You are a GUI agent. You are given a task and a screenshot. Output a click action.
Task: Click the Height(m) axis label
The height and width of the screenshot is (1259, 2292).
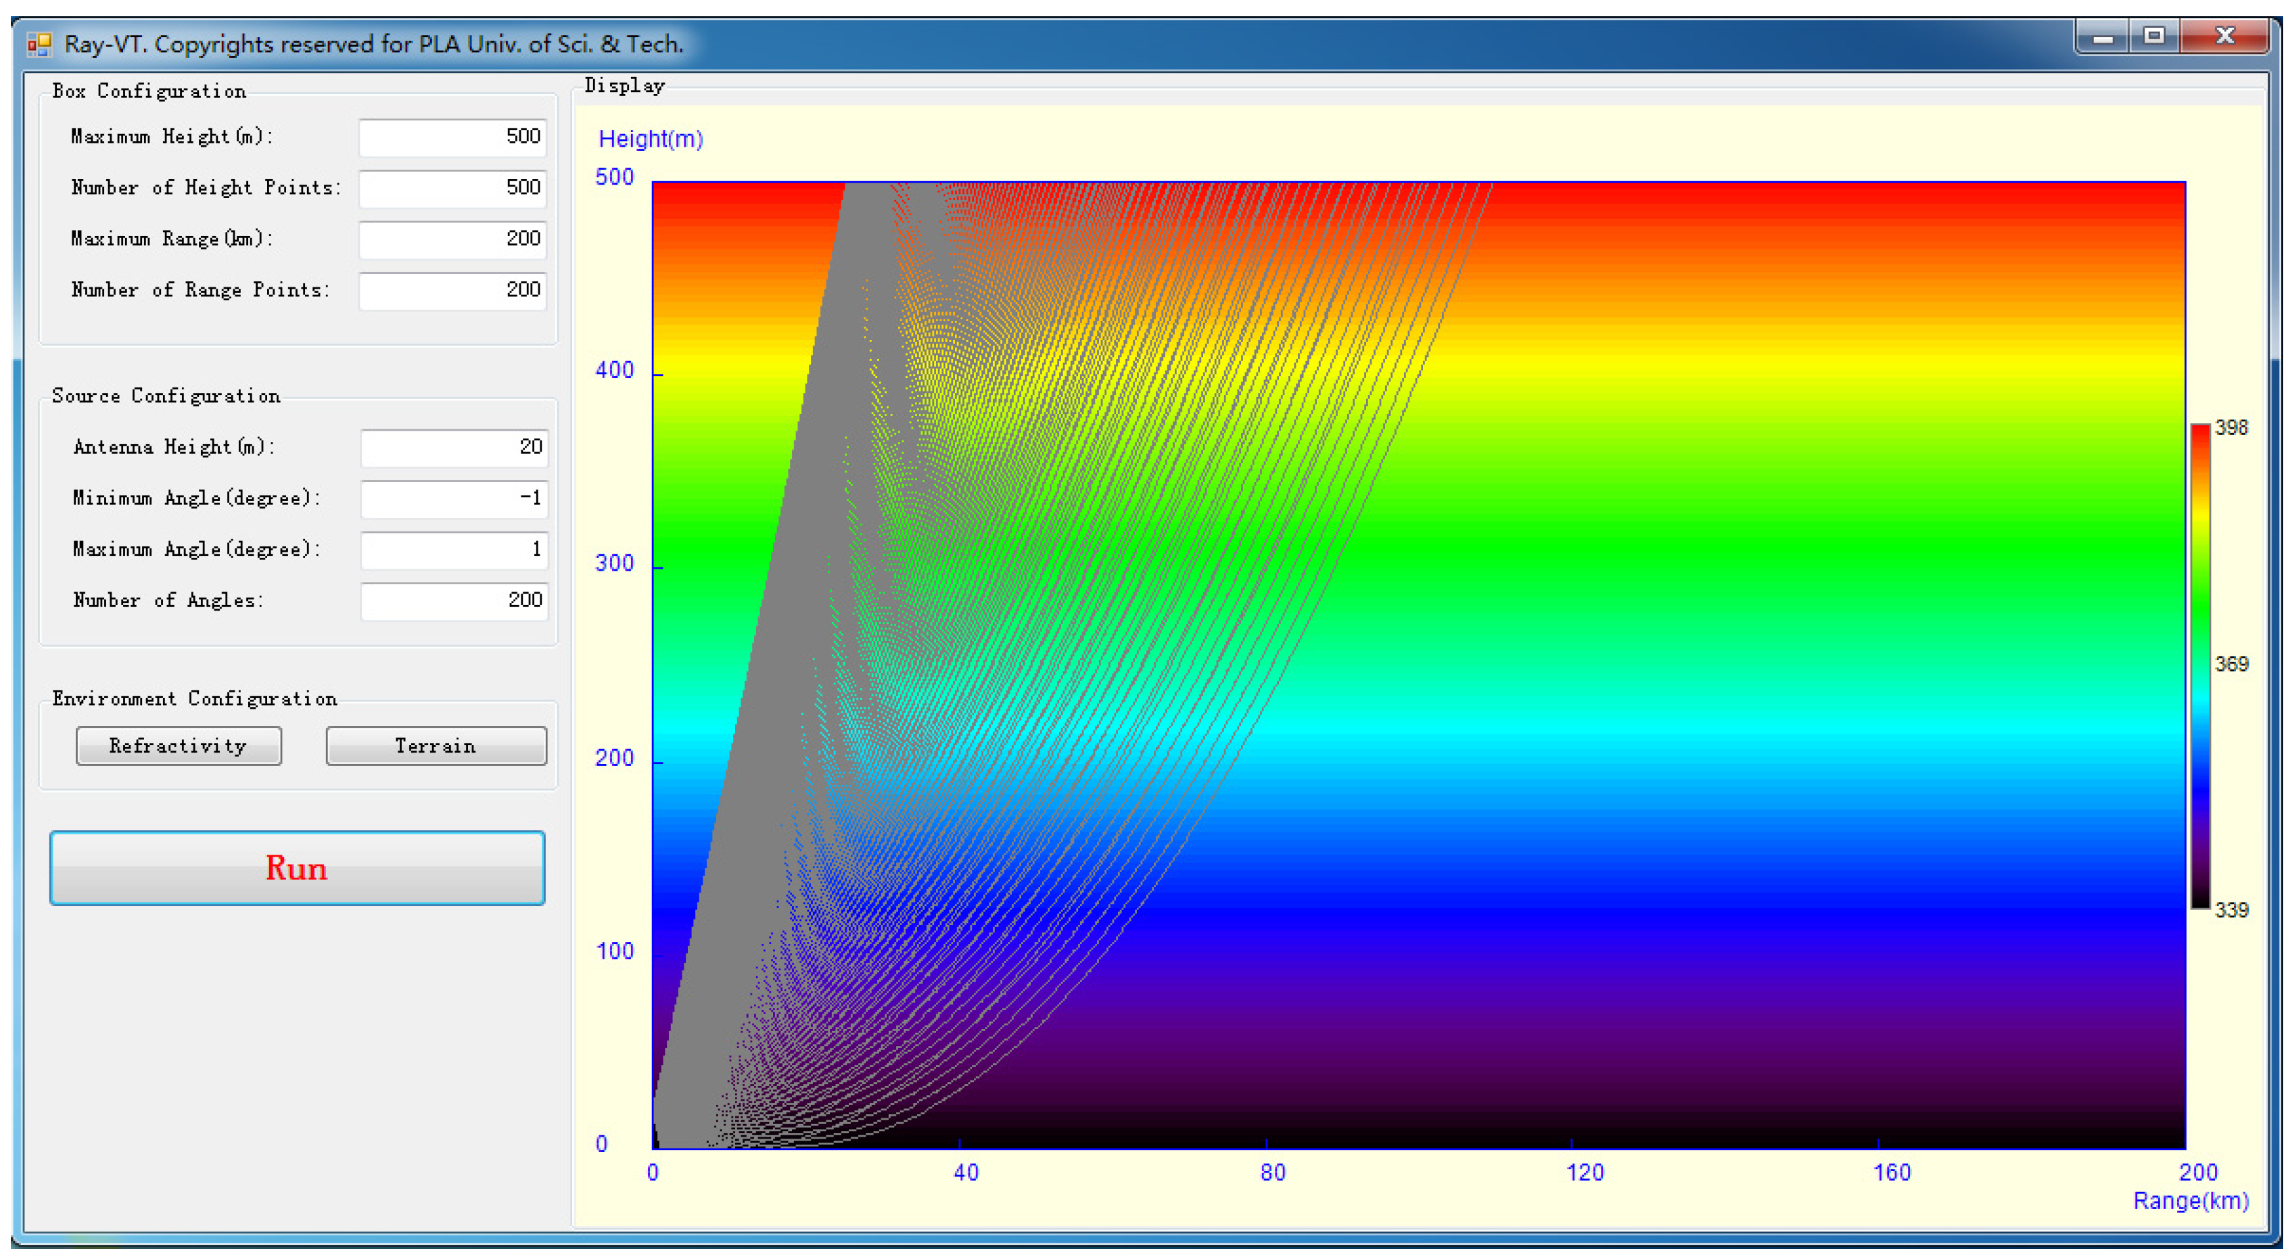tap(651, 140)
